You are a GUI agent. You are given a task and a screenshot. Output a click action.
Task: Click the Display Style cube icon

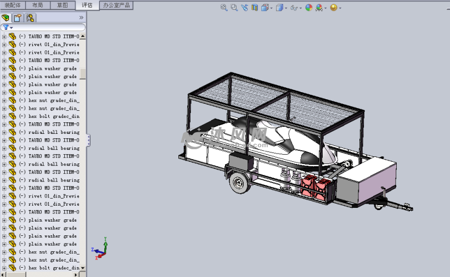click(279, 8)
